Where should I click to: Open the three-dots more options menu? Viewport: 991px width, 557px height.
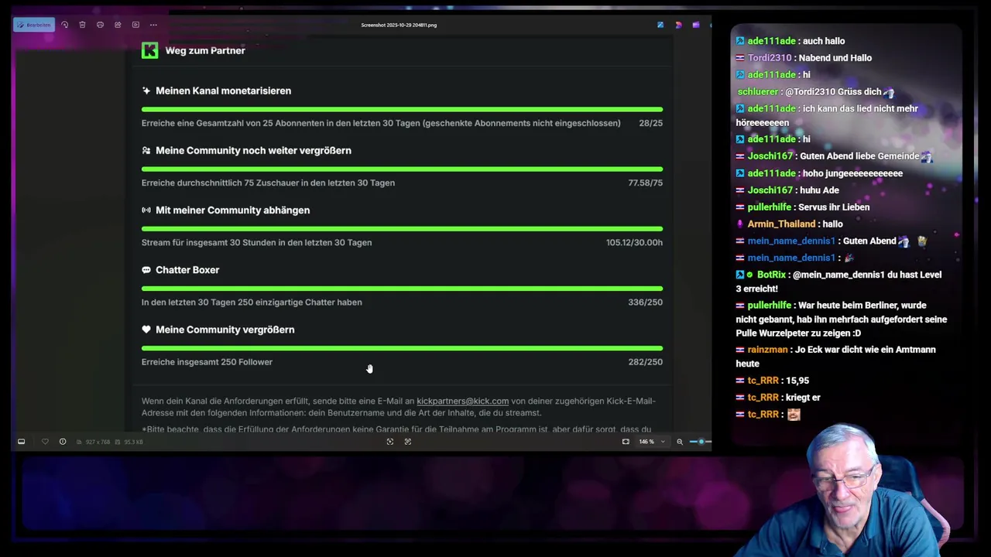(153, 25)
